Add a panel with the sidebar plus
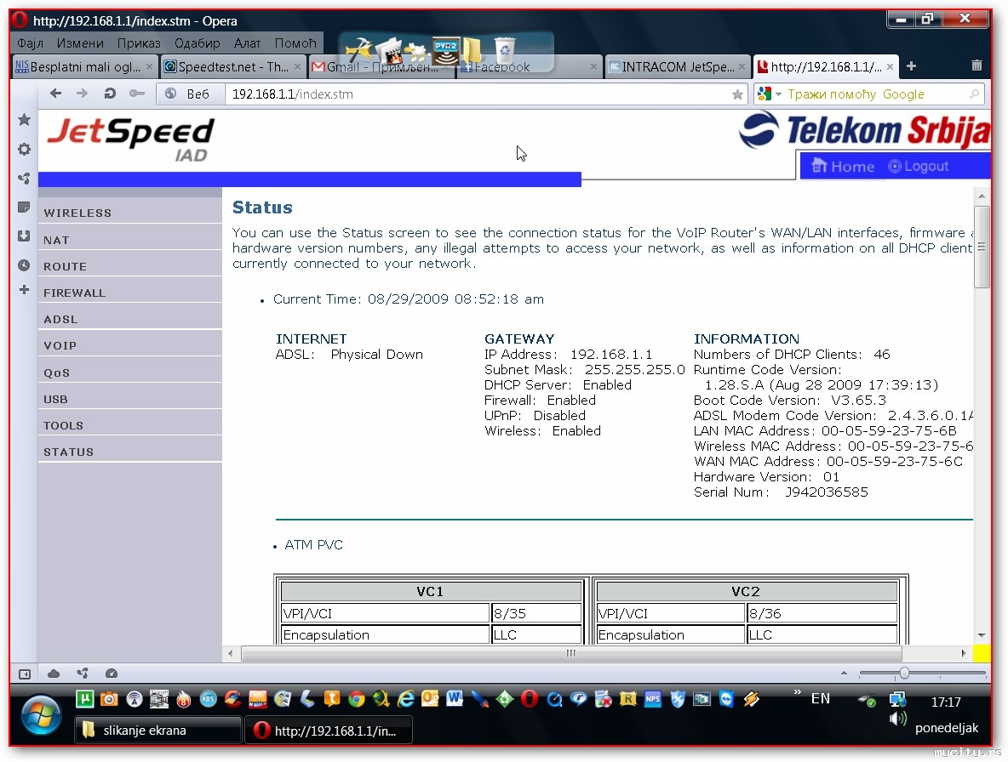This screenshot has height=762, width=1008. pos(25,290)
